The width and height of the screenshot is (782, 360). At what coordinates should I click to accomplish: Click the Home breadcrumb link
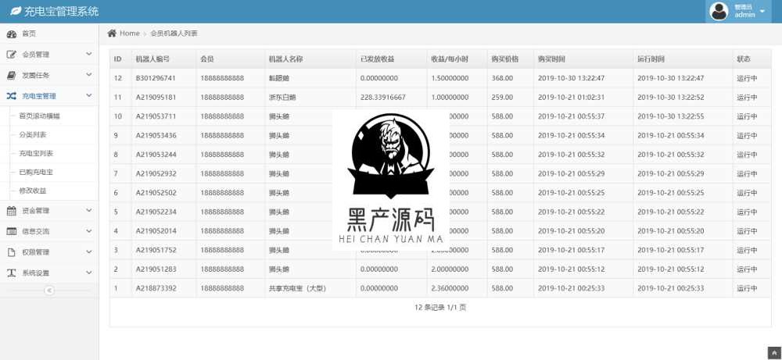pos(129,34)
